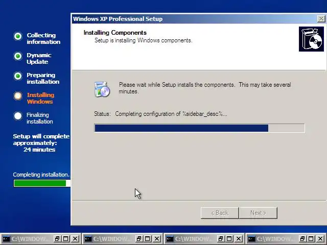Click the green Completing installation progress bar

42,183
